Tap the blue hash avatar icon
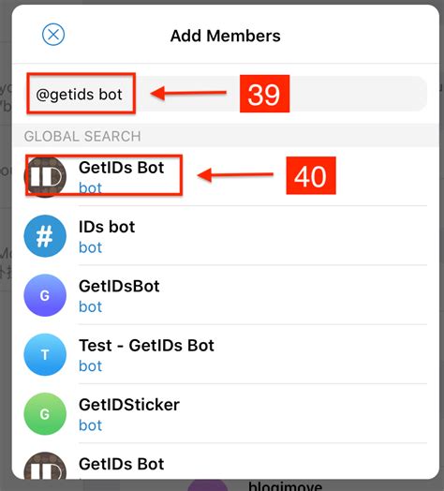This screenshot has height=491, width=444. (x=45, y=236)
